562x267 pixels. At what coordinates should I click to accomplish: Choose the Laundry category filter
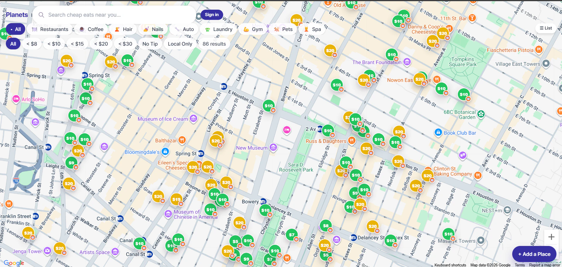pos(219,29)
